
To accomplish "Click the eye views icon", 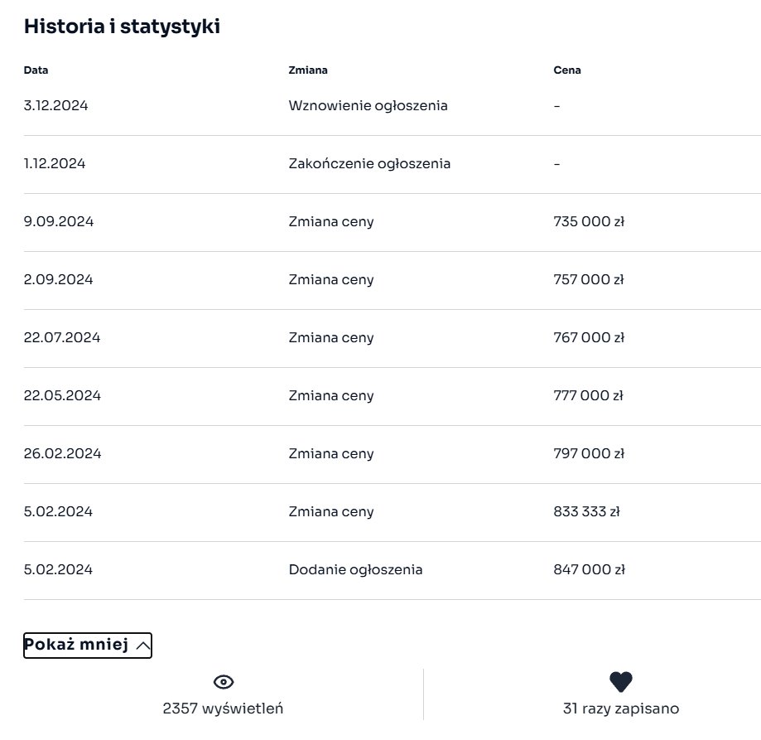I will [224, 682].
